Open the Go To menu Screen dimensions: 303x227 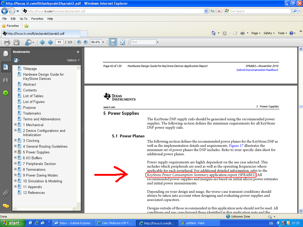pos(23,19)
